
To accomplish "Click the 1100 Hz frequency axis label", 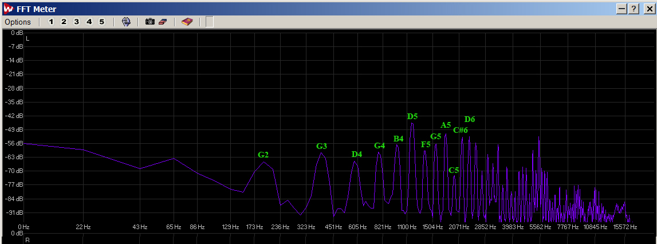I will (x=407, y=227).
